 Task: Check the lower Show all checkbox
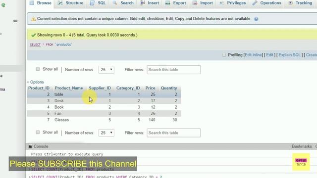coord(38,132)
